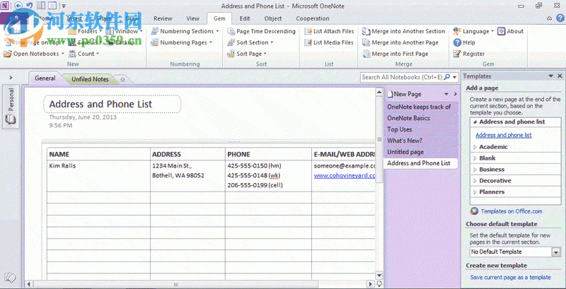Viewport: 566px width, 289px height.
Task: Click the Register icon
Action: (x=457, y=54)
